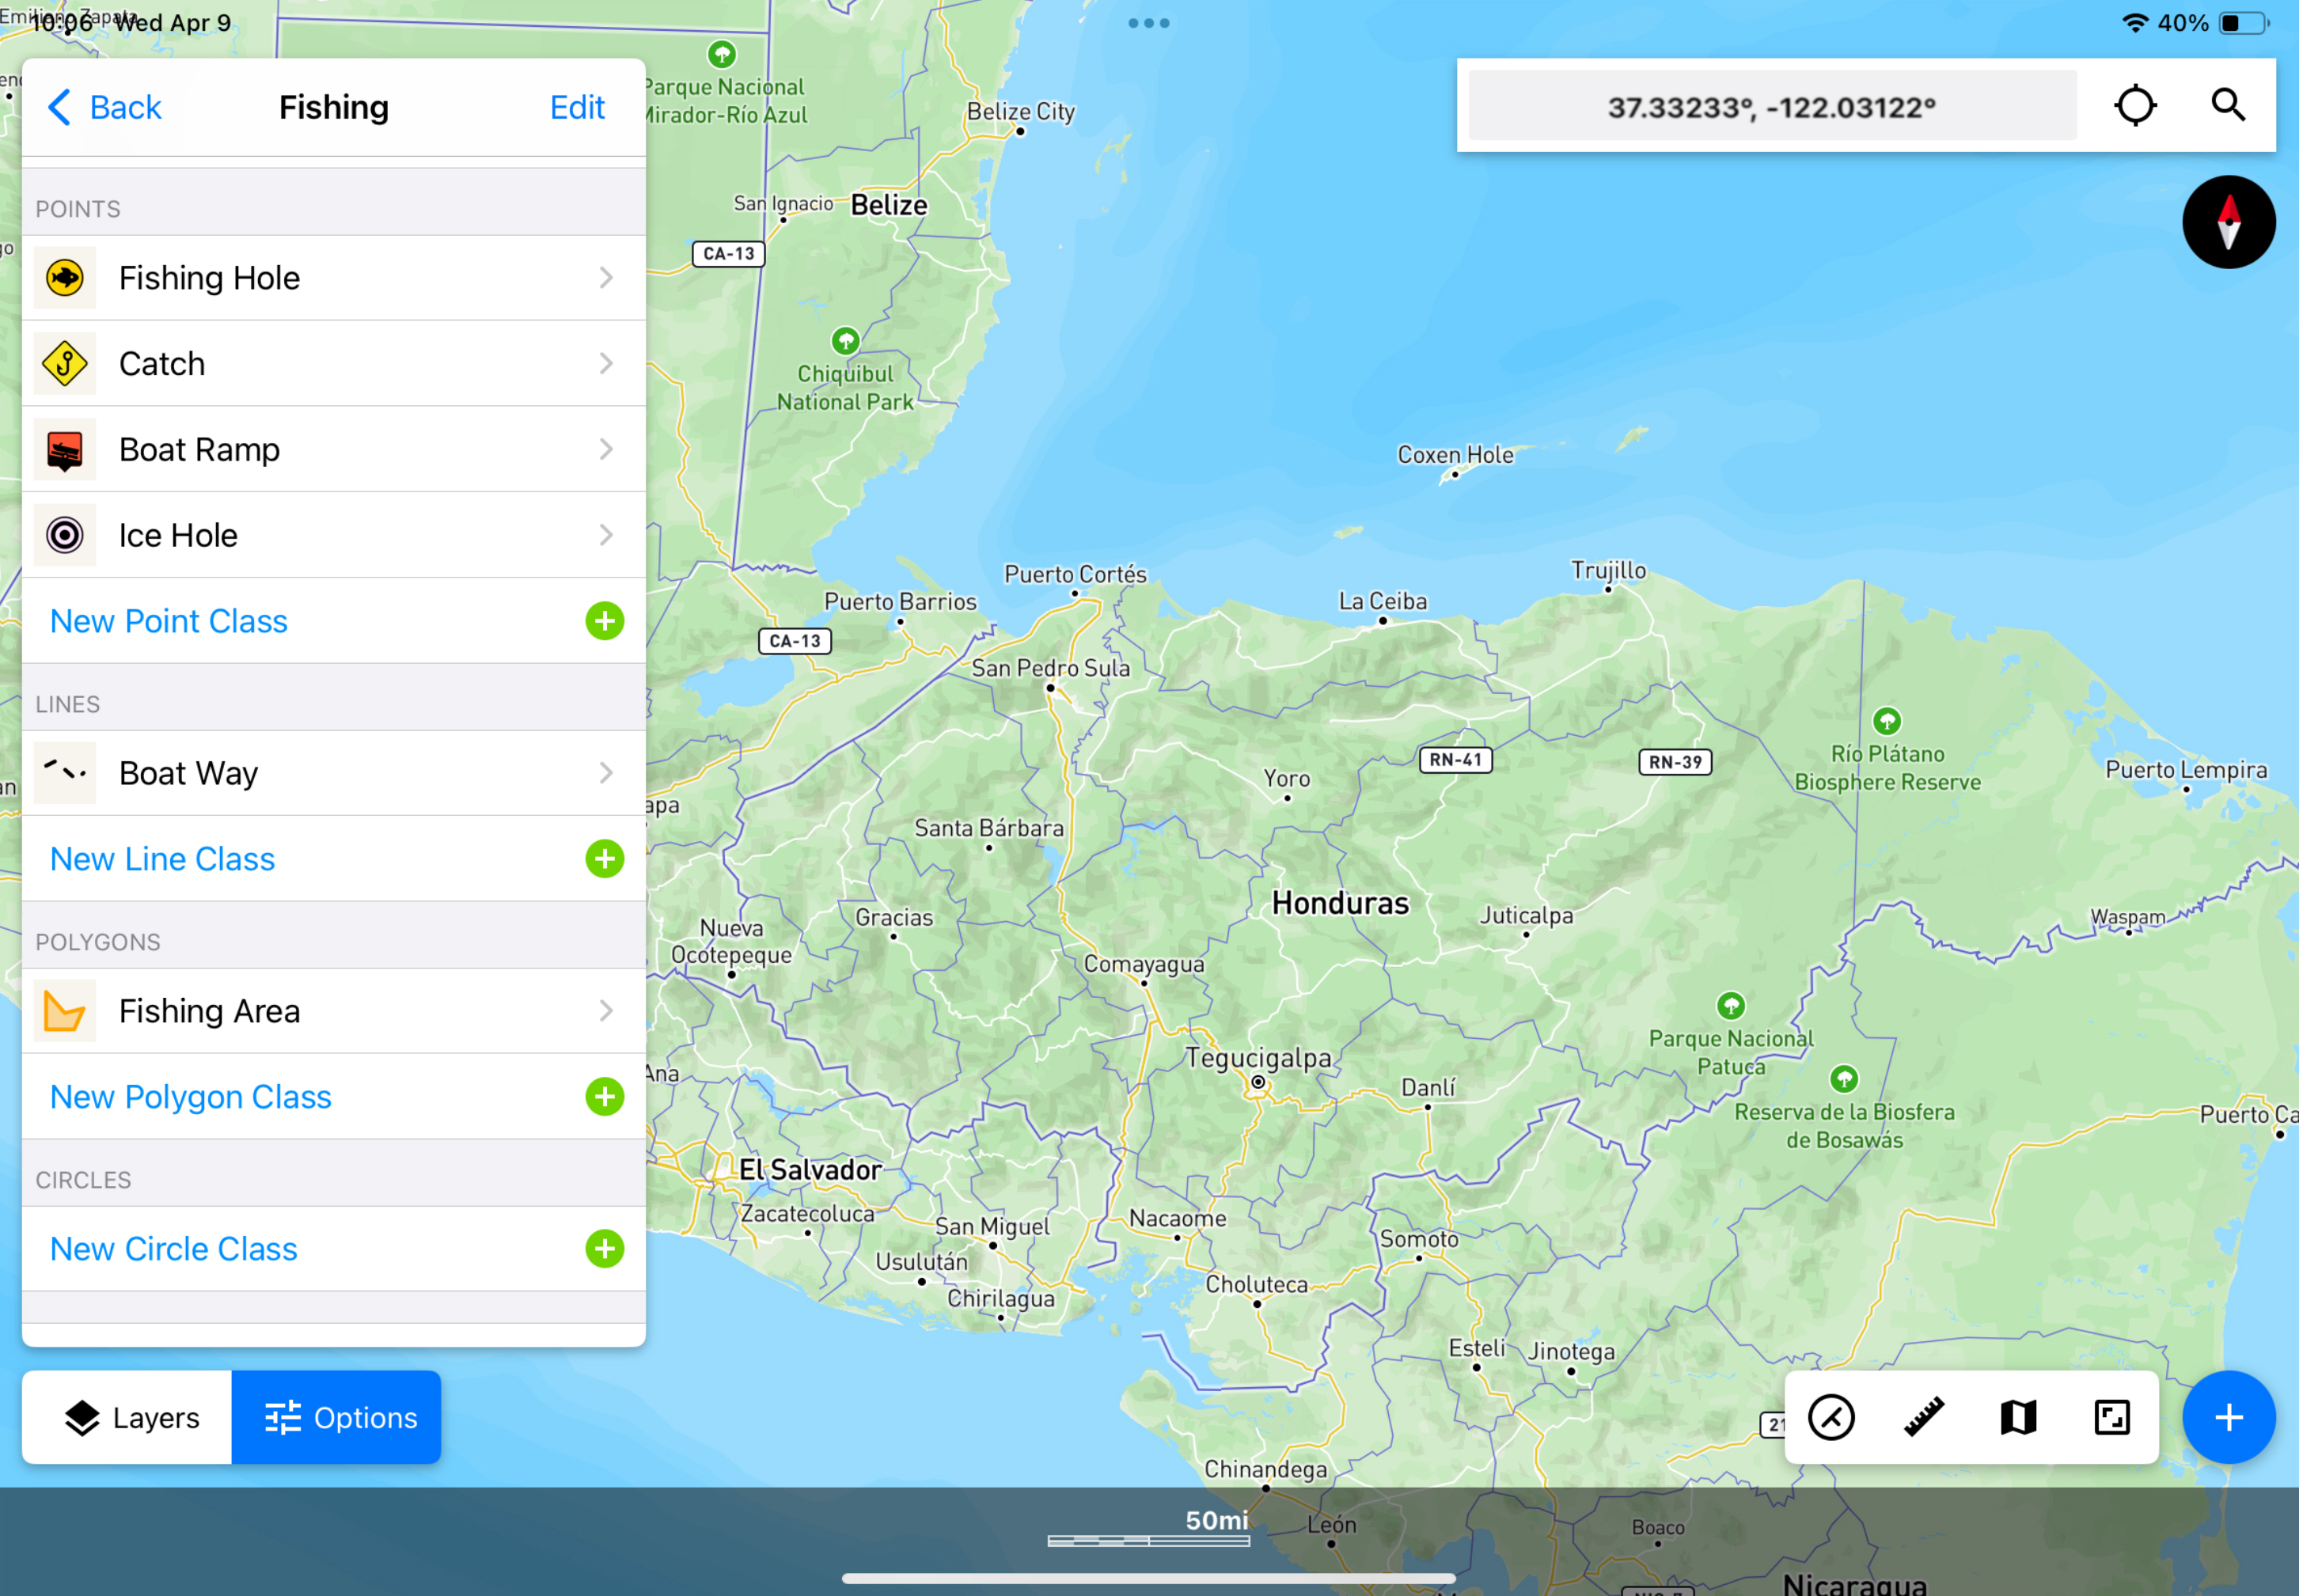Expand Boat Ramp row chevron
Image resolution: width=2299 pixels, height=1596 pixels.
pos(606,450)
